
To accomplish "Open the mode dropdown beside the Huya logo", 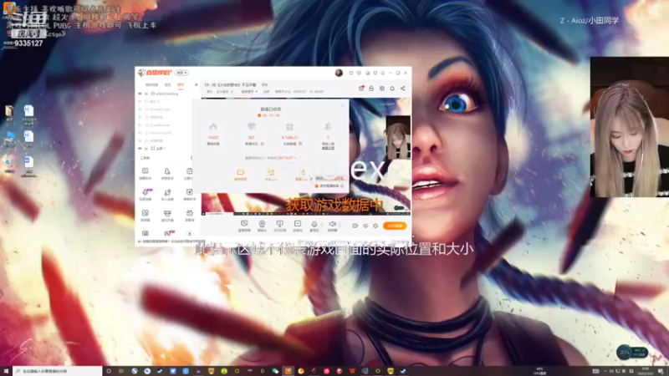I will [x=182, y=73].
